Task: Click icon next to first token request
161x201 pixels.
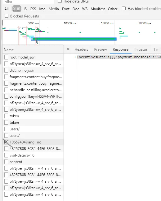Action: click(6, 116)
